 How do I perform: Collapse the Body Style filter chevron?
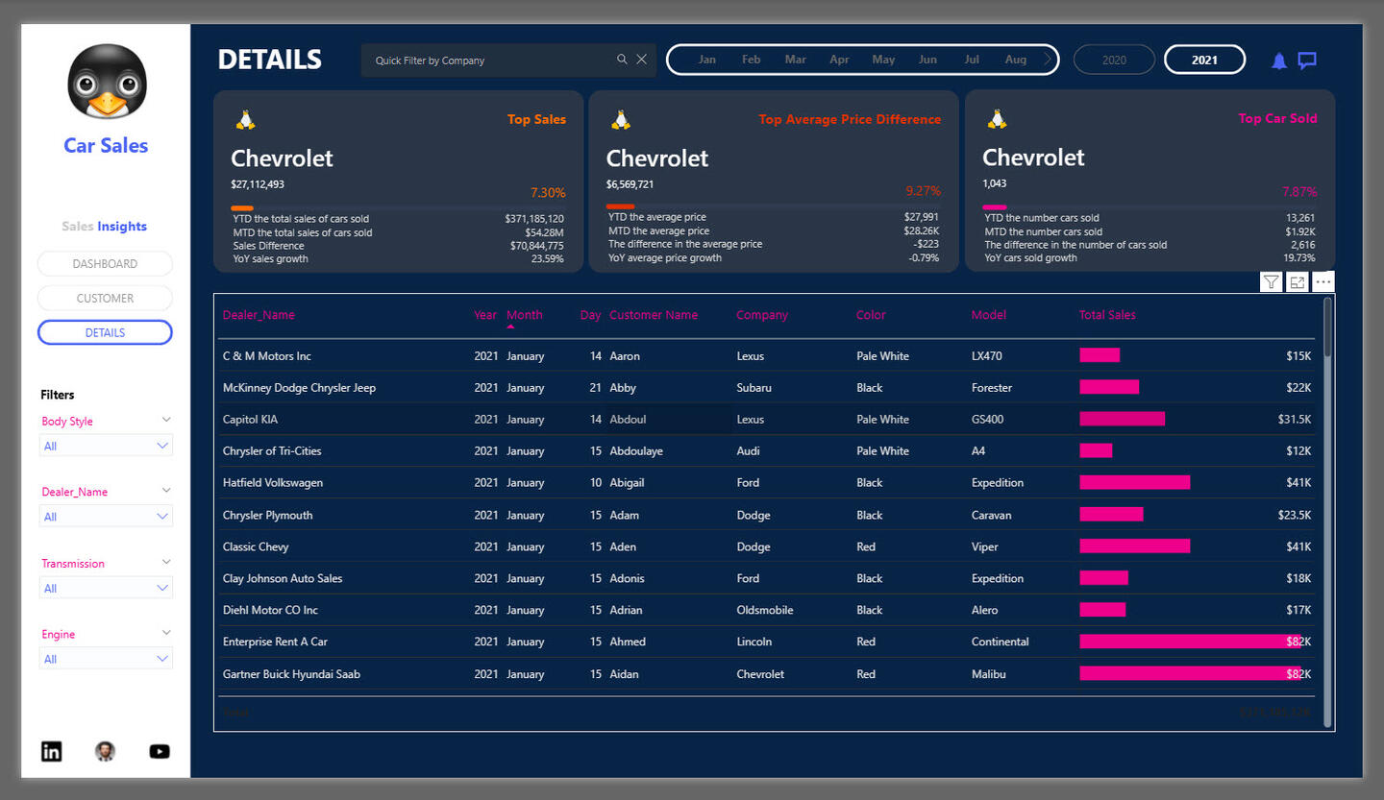click(166, 420)
